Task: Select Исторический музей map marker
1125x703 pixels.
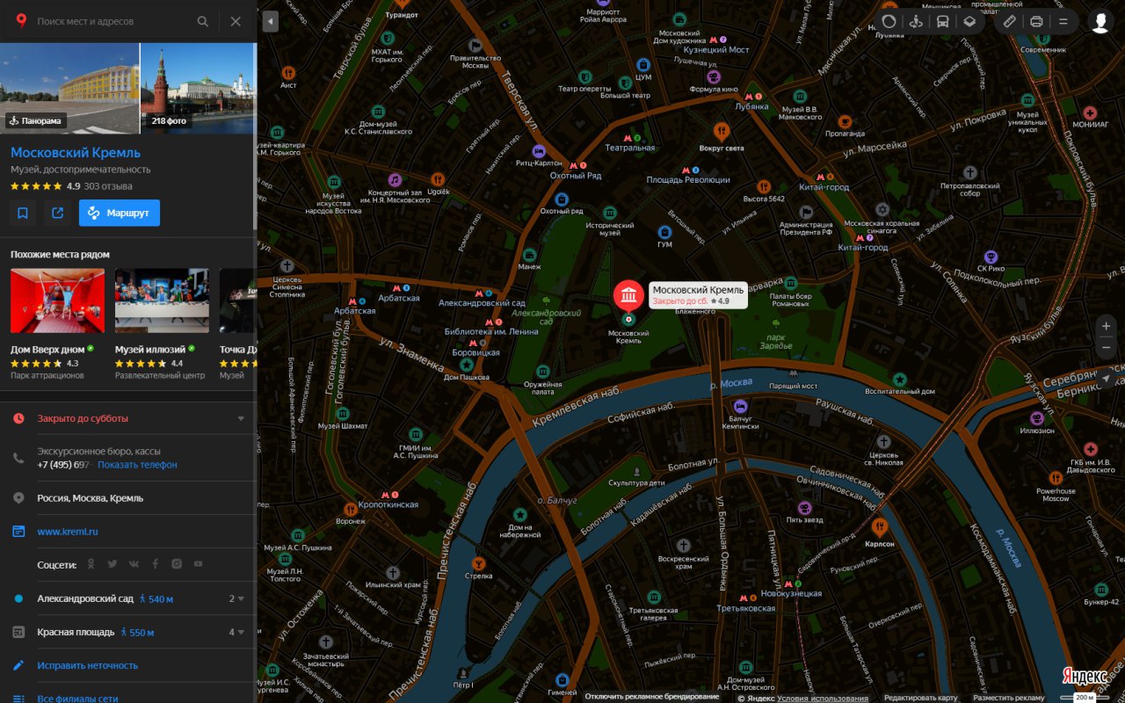Action: pos(610,213)
